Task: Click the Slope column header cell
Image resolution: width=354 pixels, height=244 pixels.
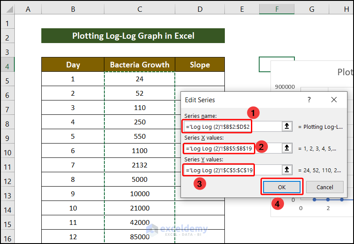Action: [x=200, y=65]
